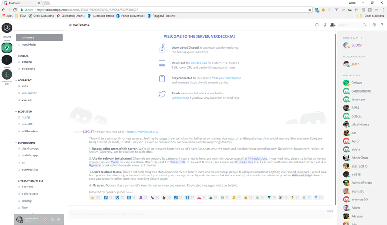Open the Other bookmarks folder
This screenshot has height=225, width=387.
(x=372, y=16)
